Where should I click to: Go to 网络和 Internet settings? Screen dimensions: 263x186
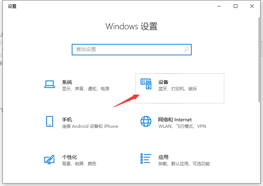coord(175,120)
